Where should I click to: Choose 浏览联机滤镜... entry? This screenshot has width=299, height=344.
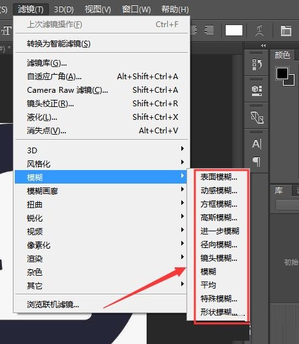point(102,305)
